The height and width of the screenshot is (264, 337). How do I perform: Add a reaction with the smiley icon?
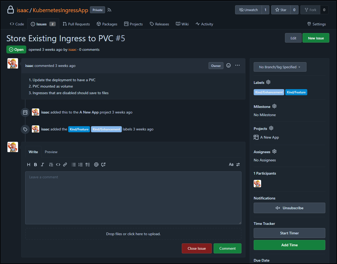click(228, 65)
